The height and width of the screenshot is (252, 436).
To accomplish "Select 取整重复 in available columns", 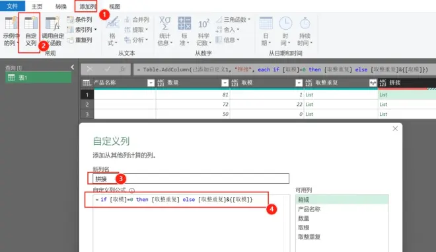I will (x=342, y=237).
